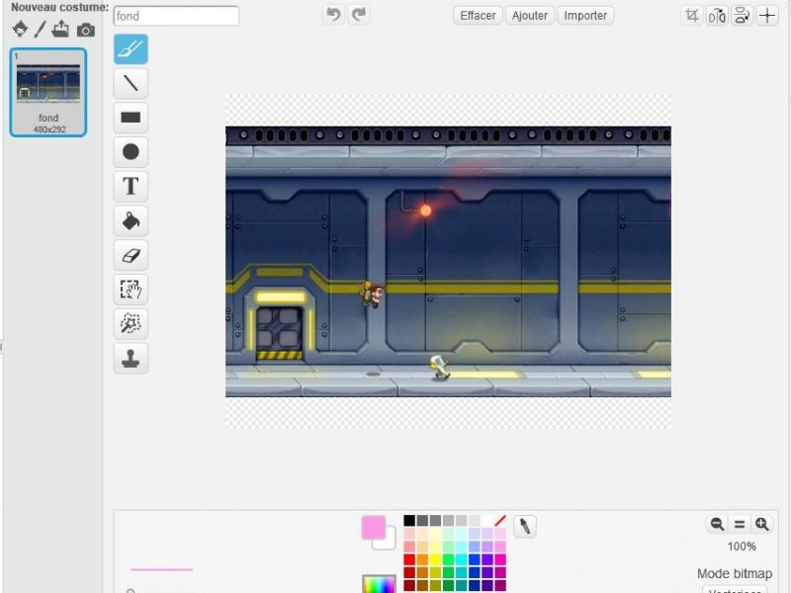The image size is (791, 593).
Task: Pick the brightest red palette swatch
Action: pos(409,559)
